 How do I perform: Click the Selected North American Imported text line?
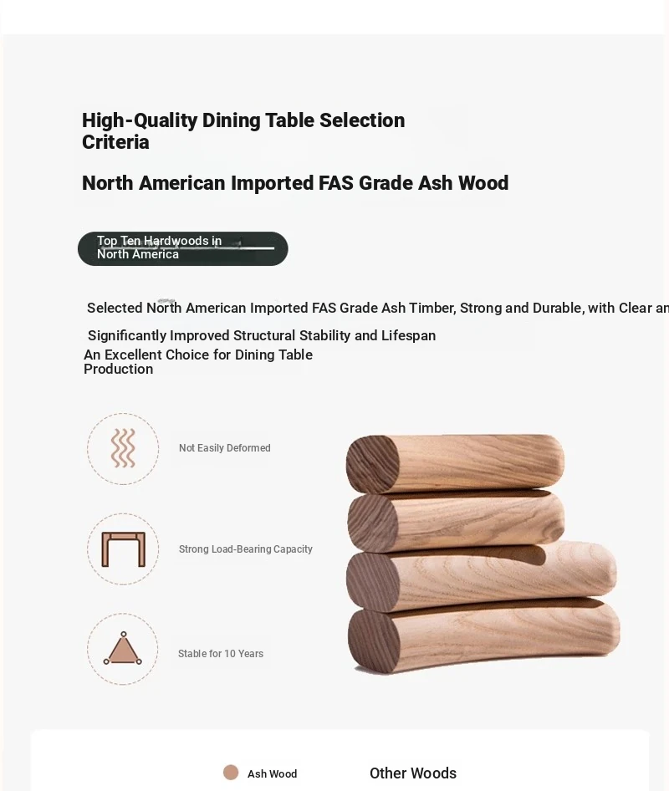pyautogui.click(x=376, y=308)
